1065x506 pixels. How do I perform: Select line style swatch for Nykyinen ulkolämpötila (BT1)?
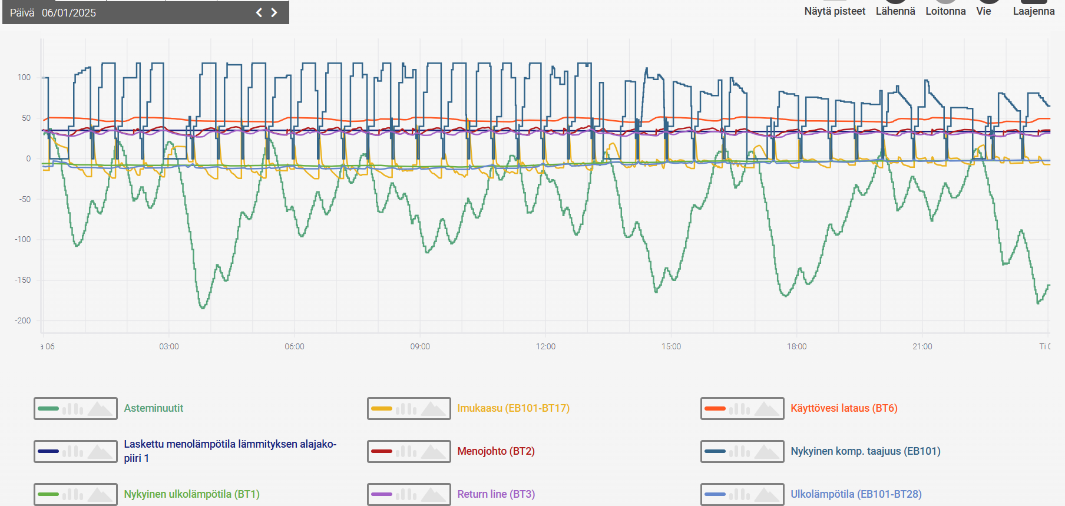pos(48,494)
